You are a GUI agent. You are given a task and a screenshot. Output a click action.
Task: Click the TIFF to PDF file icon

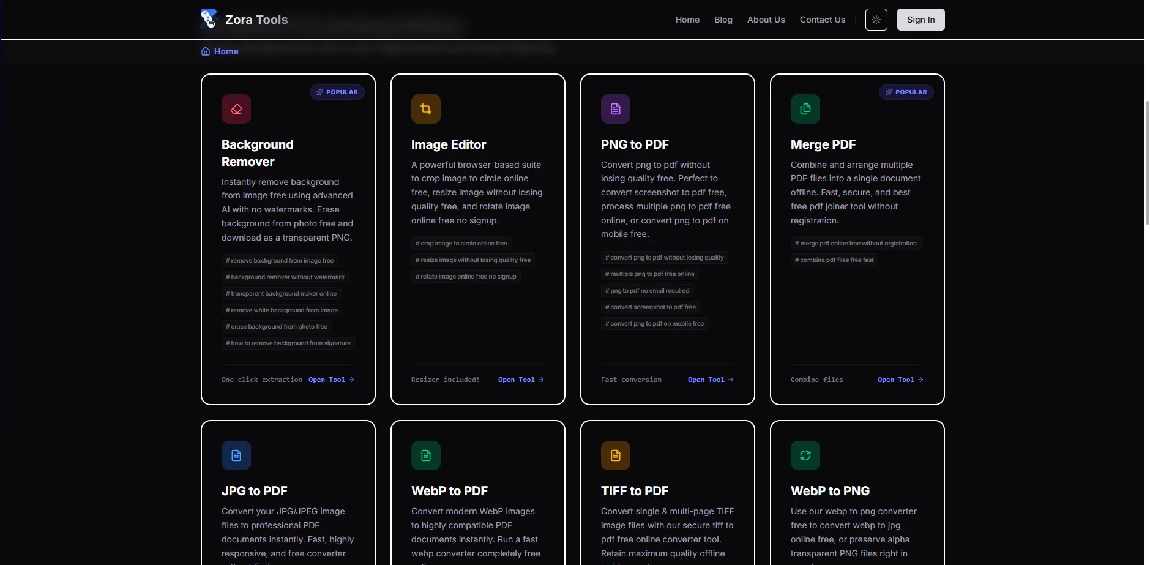click(x=616, y=455)
